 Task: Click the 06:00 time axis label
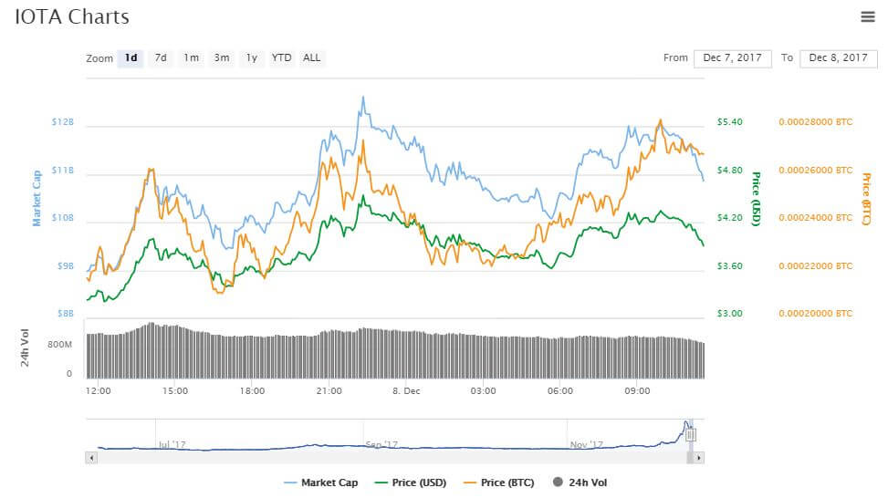click(560, 391)
